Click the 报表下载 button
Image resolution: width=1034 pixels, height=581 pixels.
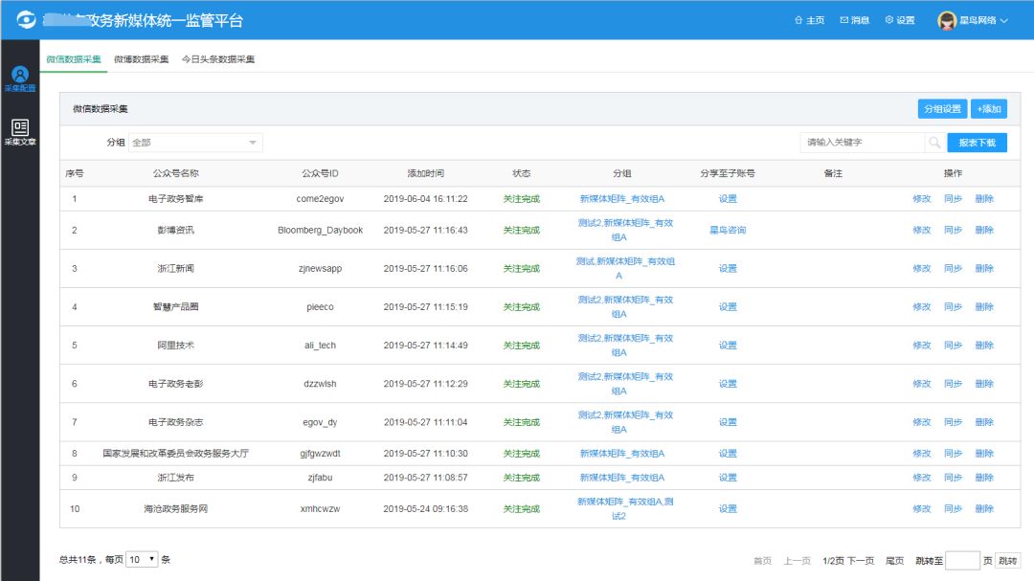(977, 143)
